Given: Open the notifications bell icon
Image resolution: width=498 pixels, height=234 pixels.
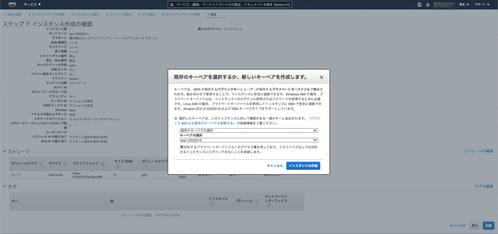Looking at the screenshot, I should pos(428,5).
